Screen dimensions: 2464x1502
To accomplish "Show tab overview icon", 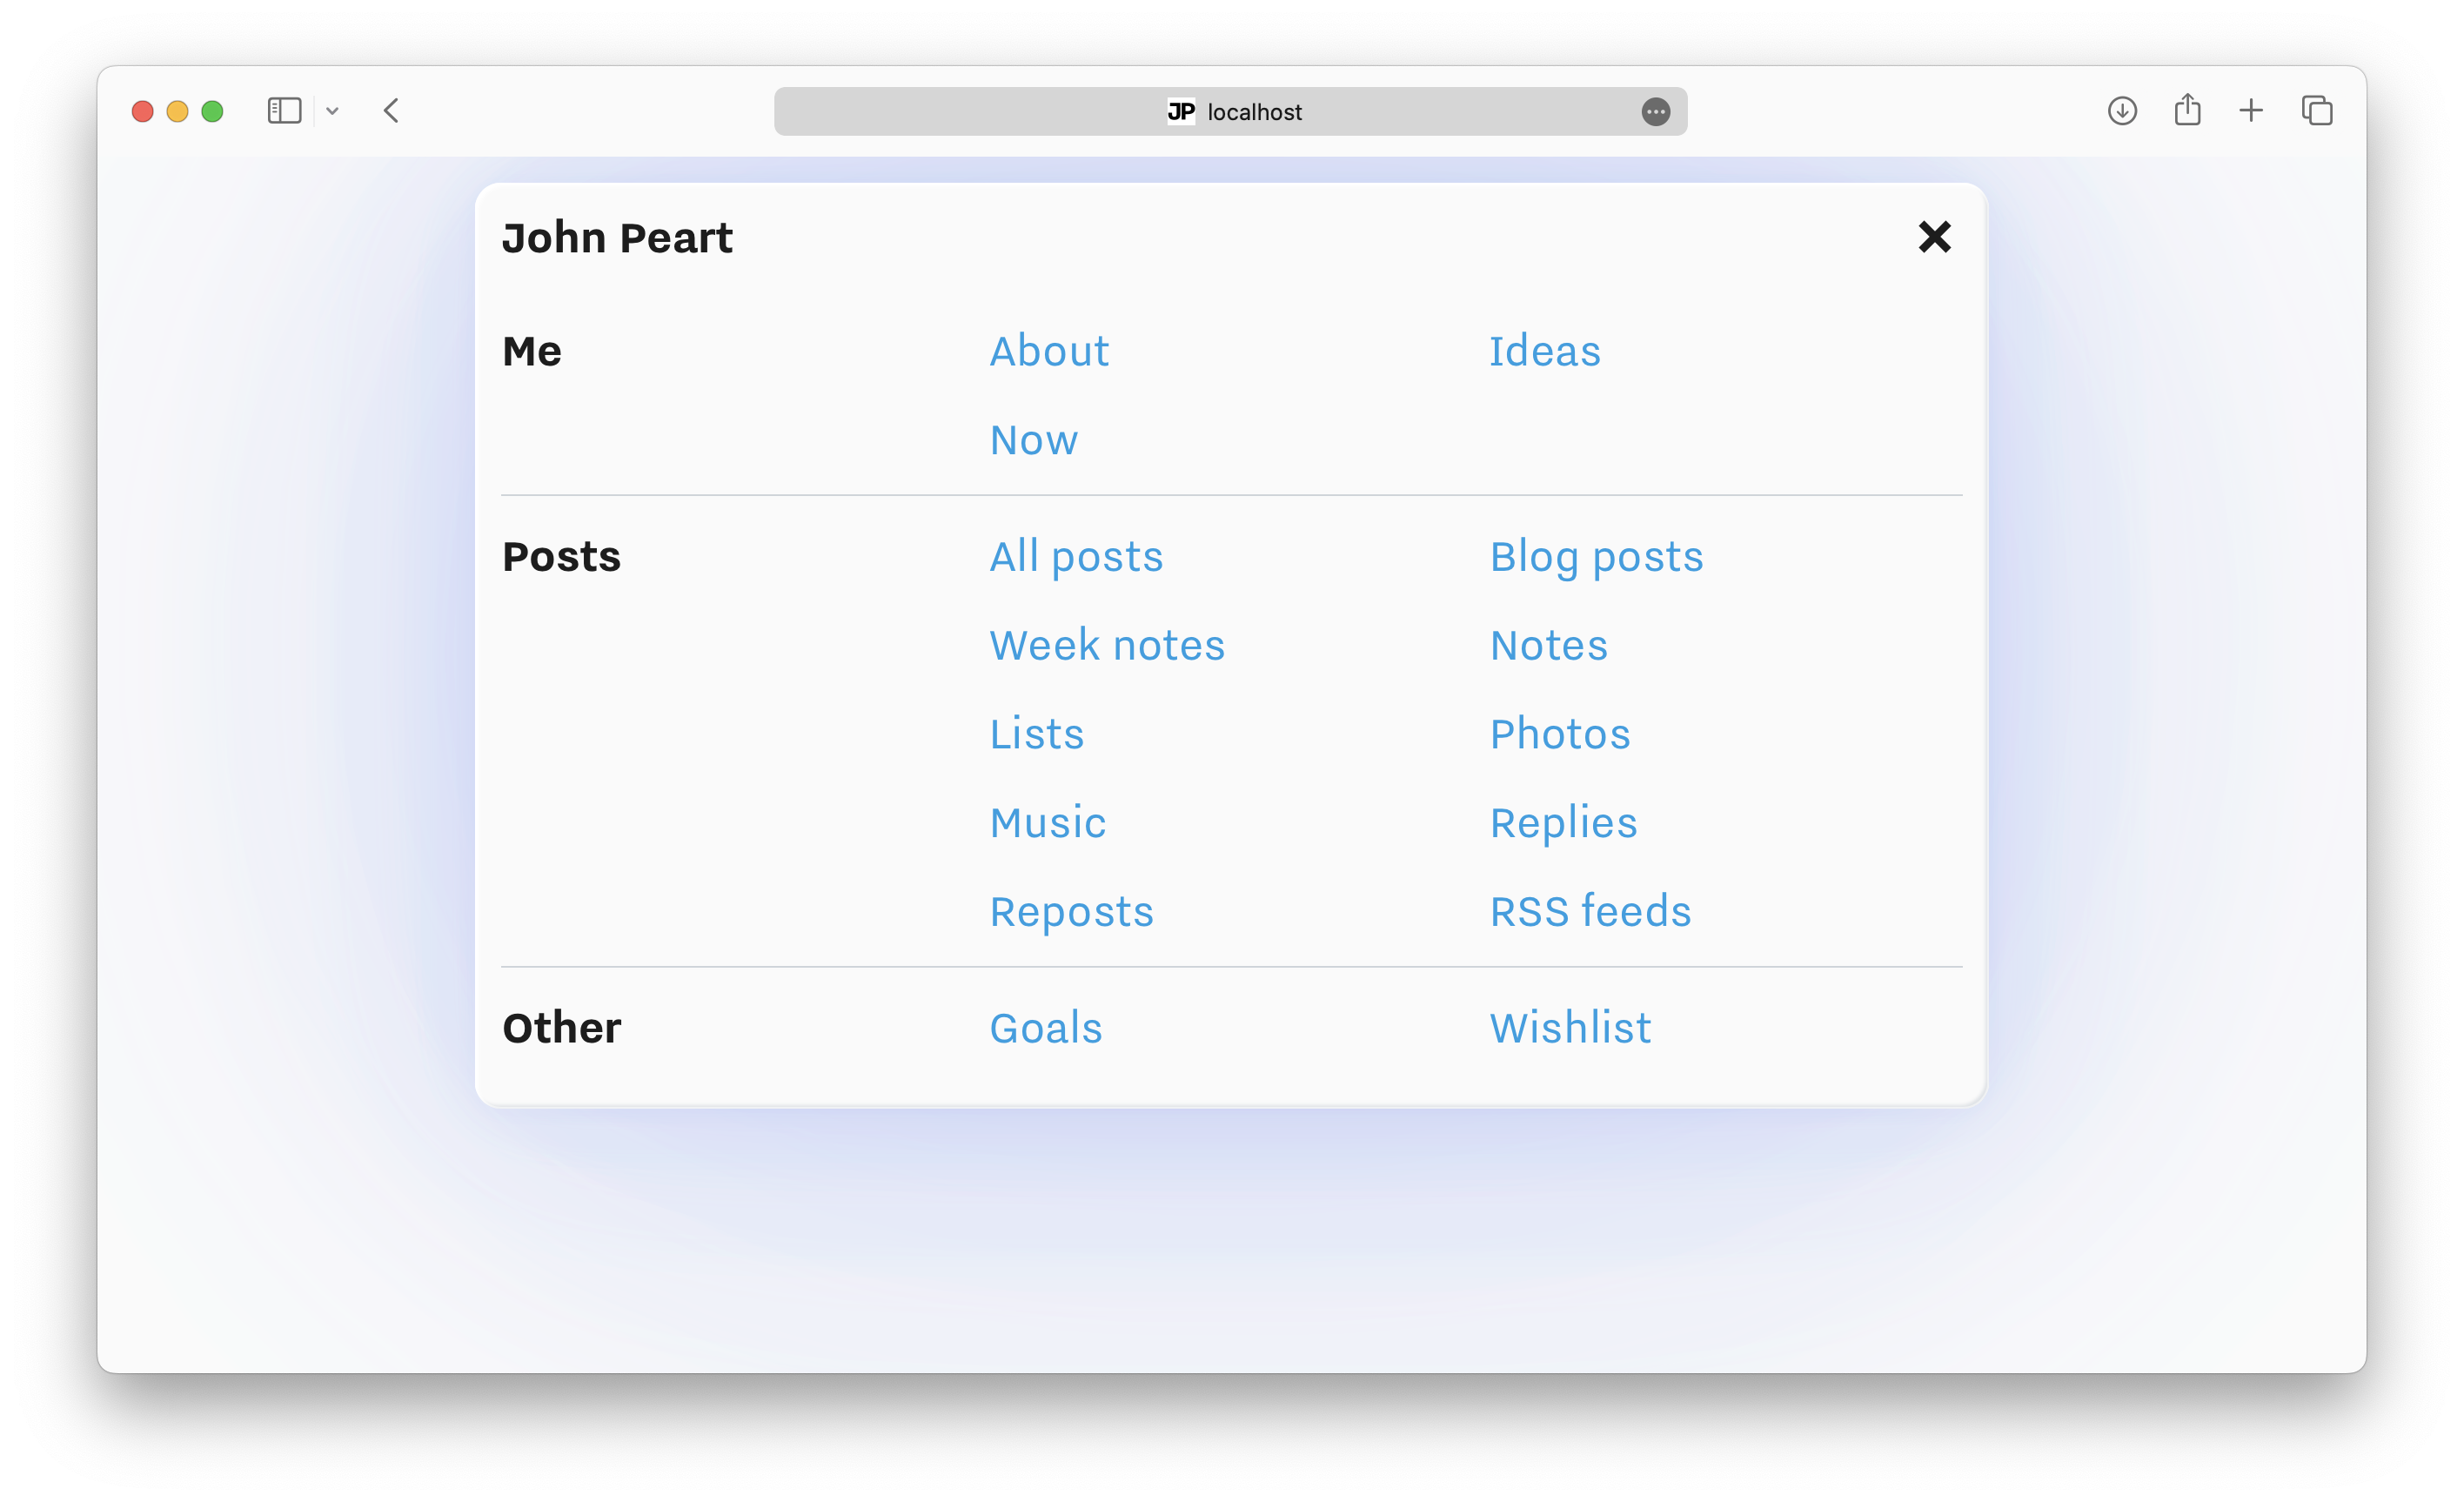I will tap(2316, 111).
